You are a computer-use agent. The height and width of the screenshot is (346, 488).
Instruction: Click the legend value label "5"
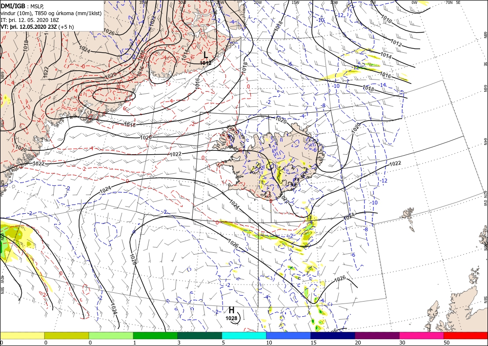224,343
